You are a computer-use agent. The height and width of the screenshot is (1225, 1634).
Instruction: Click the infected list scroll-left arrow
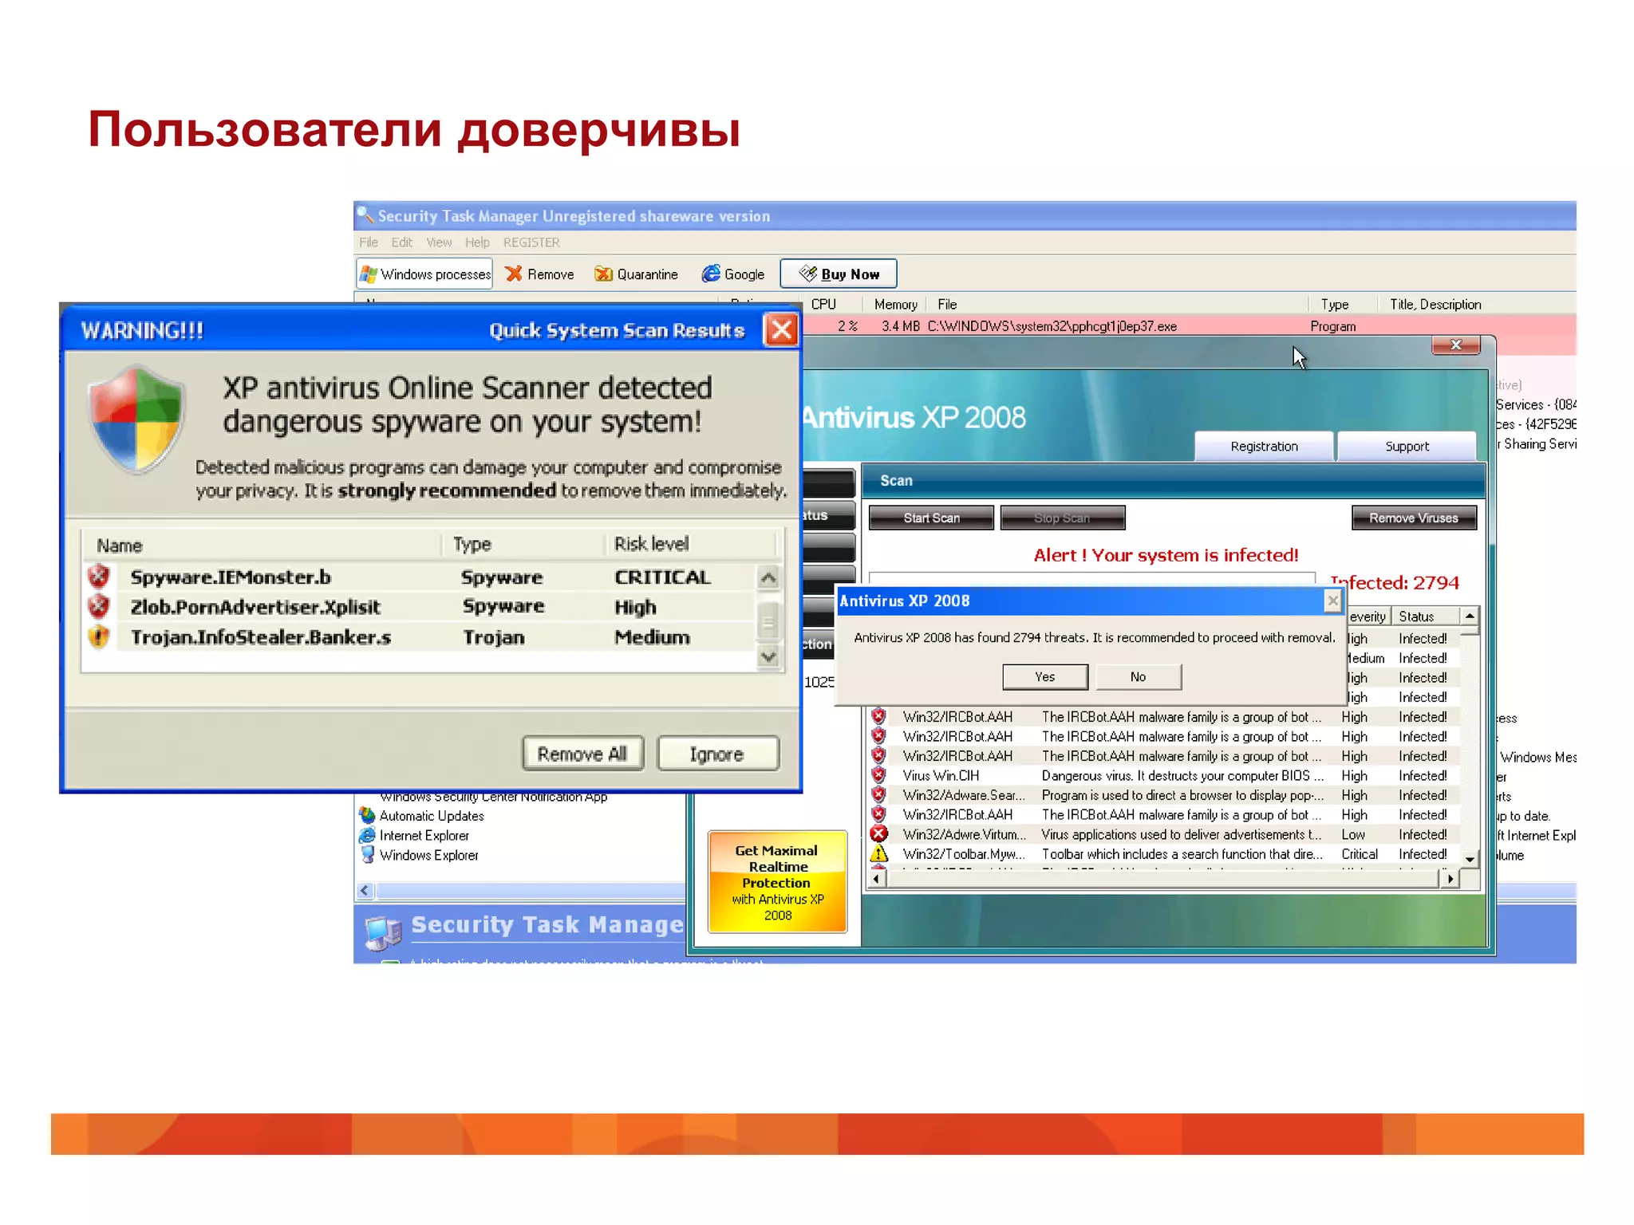pyautogui.click(x=876, y=879)
